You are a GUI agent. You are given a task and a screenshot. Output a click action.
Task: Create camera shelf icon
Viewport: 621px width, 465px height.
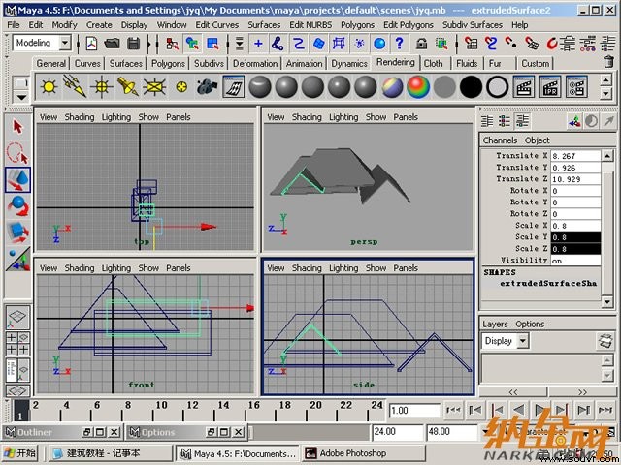click(207, 86)
